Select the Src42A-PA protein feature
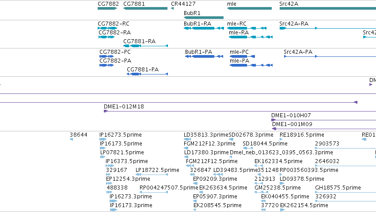The width and height of the screenshot is (376, 212). tap(330, 56)
